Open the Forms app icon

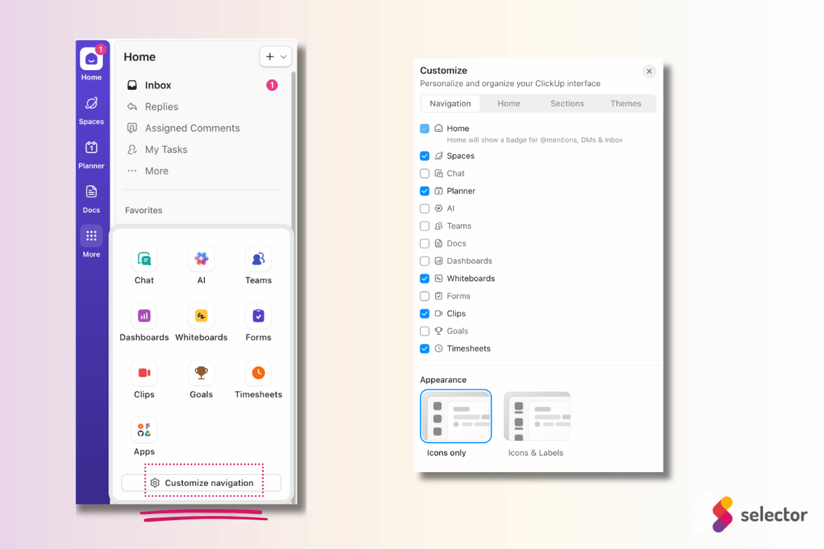[258, 316]
